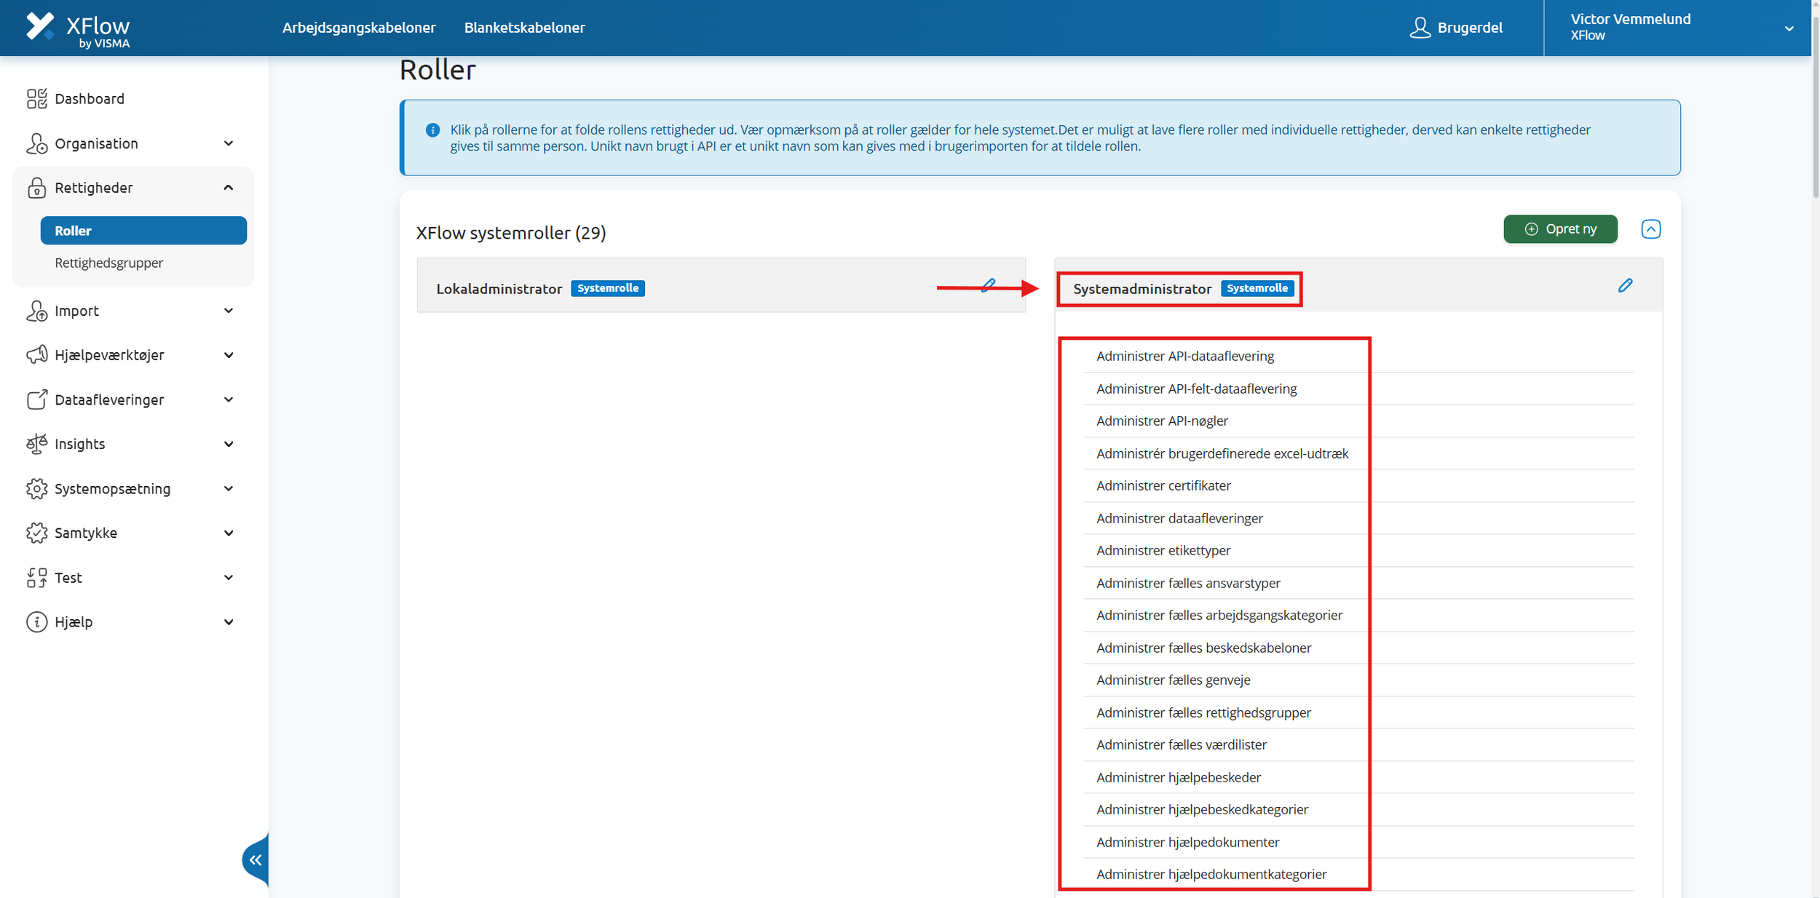Open Blanketskabeloner in the top menu
The width and height of the screenshot is (1820, 898).
tap(524, 28)
